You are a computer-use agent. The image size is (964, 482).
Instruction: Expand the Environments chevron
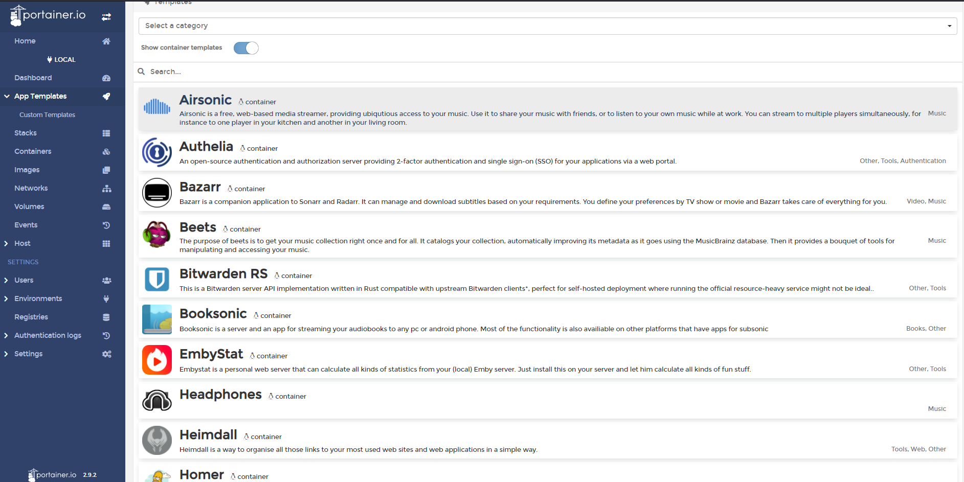point(6,299)
